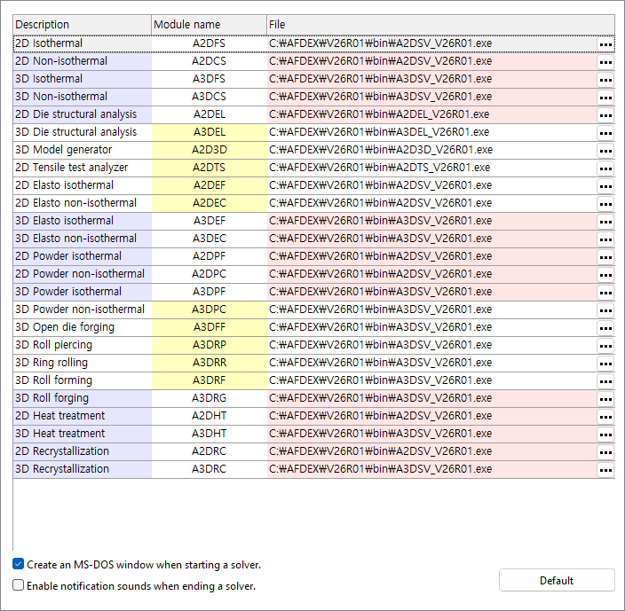
Task: Browse file for 3D Powder non-isothermal
Action: tap(605, 309)
